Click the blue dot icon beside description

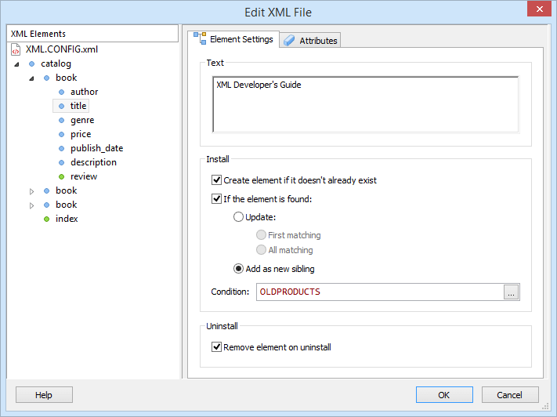coord(61,162)
